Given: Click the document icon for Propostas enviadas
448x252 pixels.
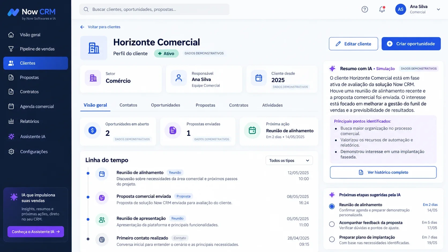Looking at the screenshot, I should [173, 130].
